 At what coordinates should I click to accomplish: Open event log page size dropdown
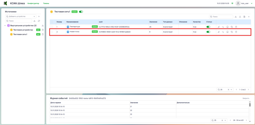pos(225,120)
